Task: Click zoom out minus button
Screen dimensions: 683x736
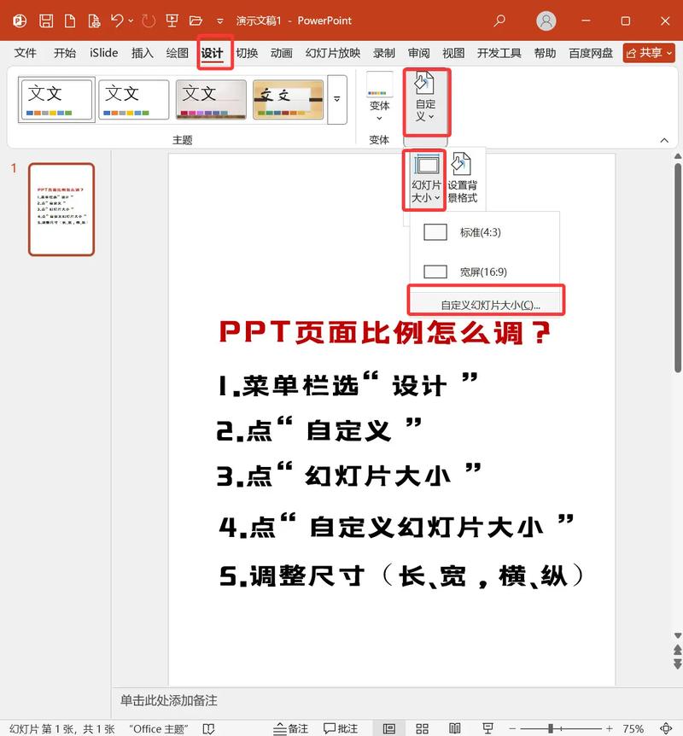Action: tap(512, 729)
